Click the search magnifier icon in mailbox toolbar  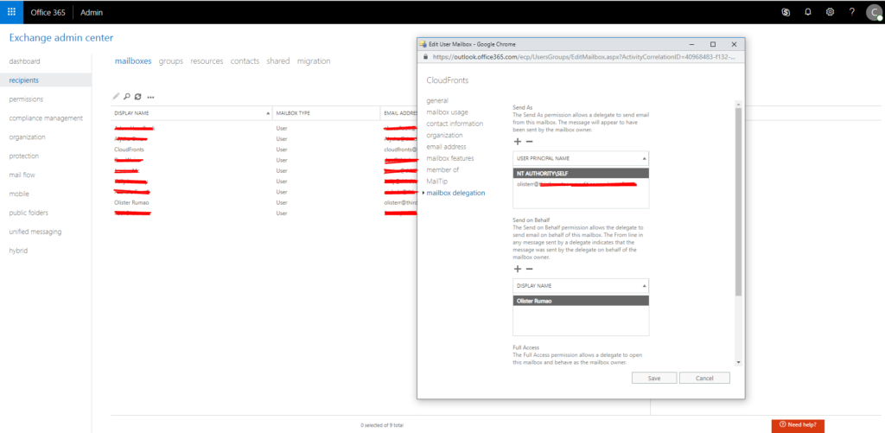click(126, 97)
